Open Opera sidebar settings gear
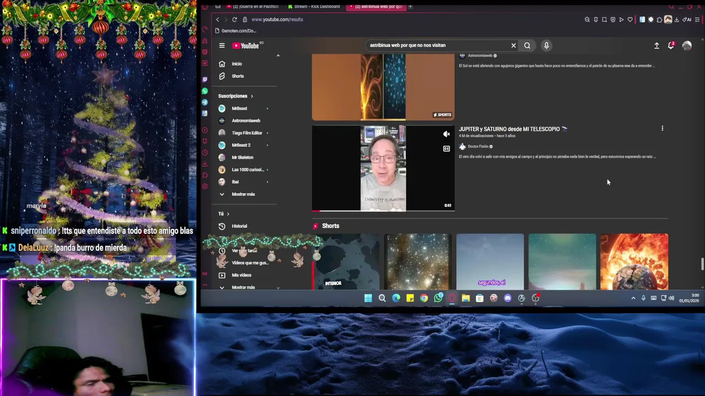705x396 pixels. click(x=205, y=186)
